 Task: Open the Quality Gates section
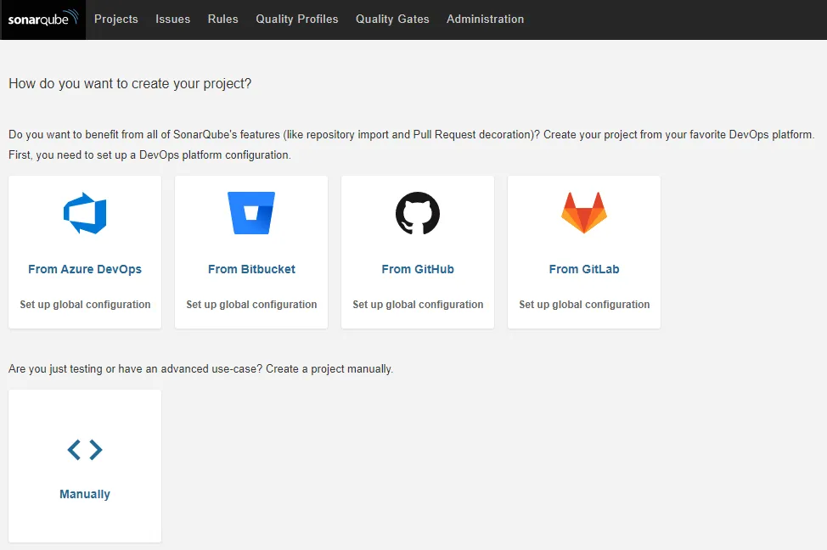[x=392, y=19]
